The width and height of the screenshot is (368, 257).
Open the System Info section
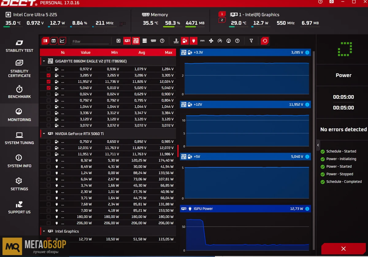pyautogui.click(x=19, y=161)
